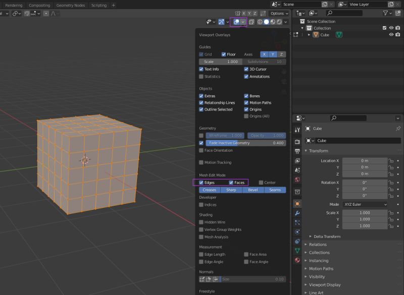The width and height of the screenshot is (404, 295).
Task: Open the Modifier Properties wrench icon
Action: point(297,212)
